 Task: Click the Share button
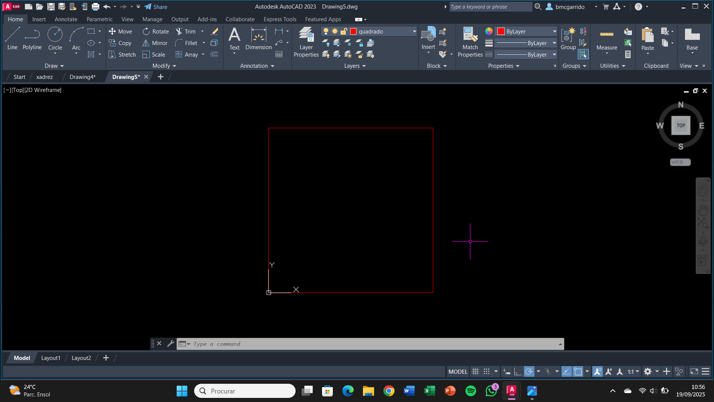[156, 7]
